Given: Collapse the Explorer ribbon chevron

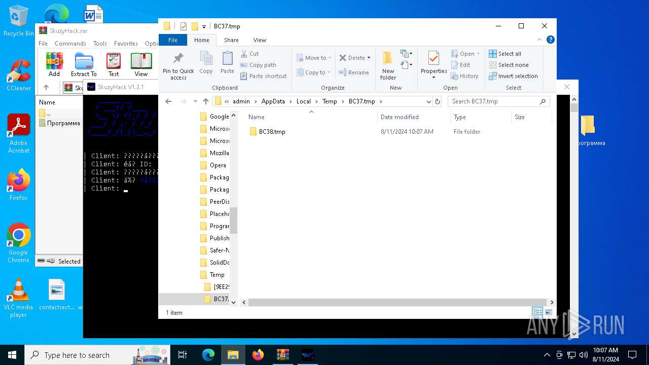Looking at the screenshot, I should coord(539,40).
